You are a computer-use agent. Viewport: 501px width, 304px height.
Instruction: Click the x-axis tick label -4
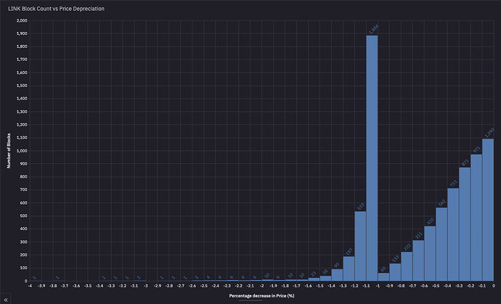[x=30, y=286]
